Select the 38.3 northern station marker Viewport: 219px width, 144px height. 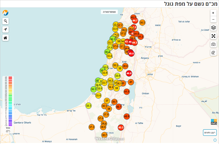(142, 22)
